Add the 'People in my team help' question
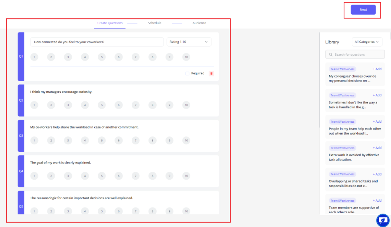The height and width of the screenshot is (227, 391). point(377,122)
